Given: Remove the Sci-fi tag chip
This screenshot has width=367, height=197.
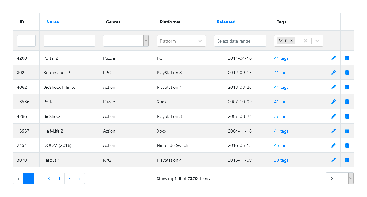Looking at the screenshot, I should coord(292,41).
